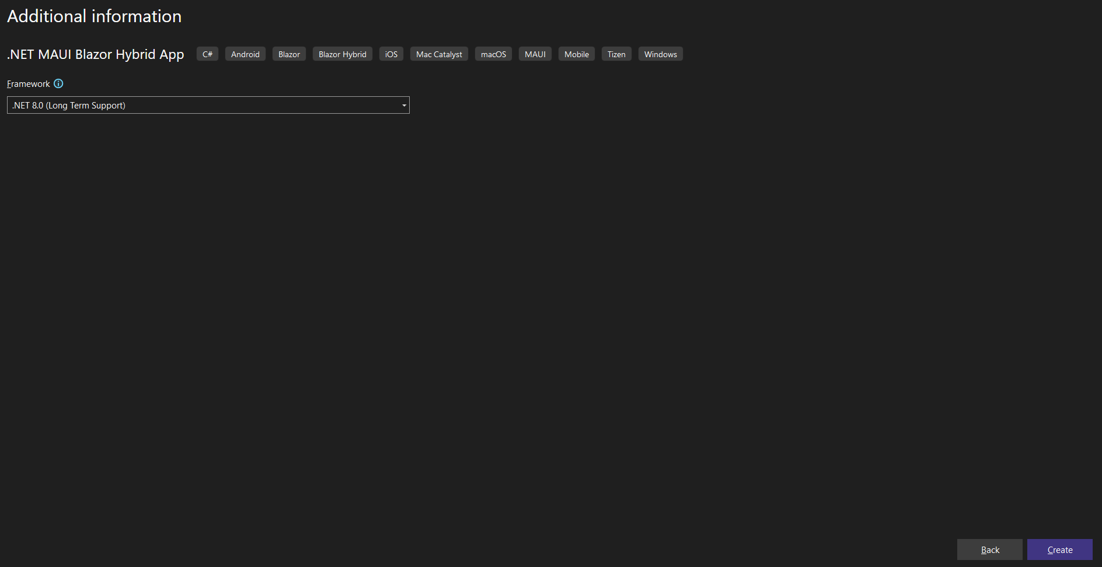Select the Android tag
1102x567 pixels.
[x=245, y=54]
